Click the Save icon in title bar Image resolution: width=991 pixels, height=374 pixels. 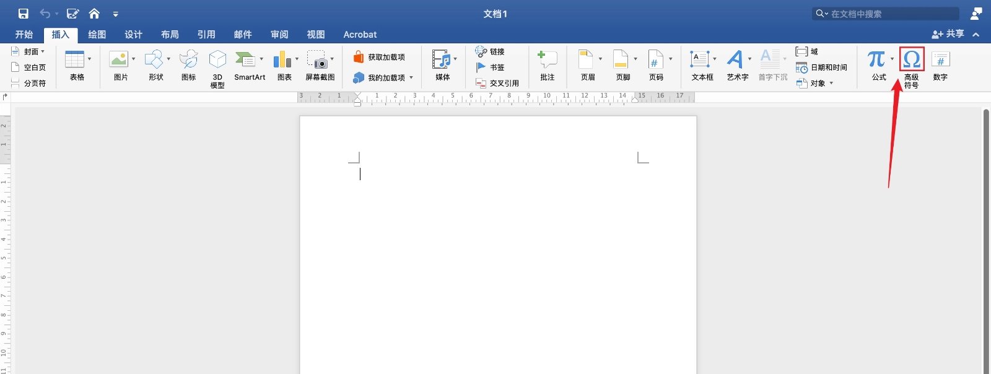(23, 14)
